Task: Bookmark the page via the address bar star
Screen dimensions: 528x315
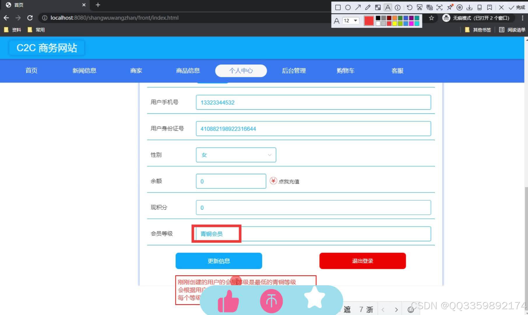Action: [x=431, y=18]
